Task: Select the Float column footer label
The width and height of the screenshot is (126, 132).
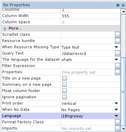Action: point(21,91)
